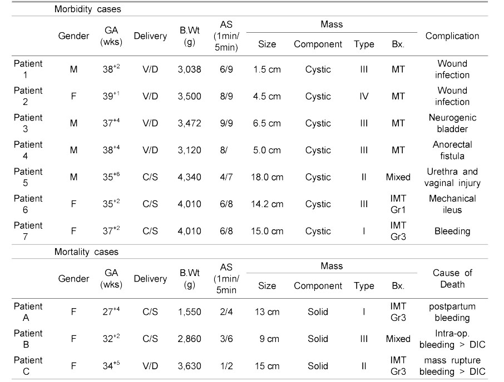Select the Cause of Death column header
The width and height of the screenshot is (504, 382).
coord(452,279)
